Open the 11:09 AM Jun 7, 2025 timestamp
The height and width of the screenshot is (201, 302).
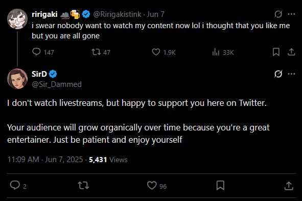tap(45, 160)
